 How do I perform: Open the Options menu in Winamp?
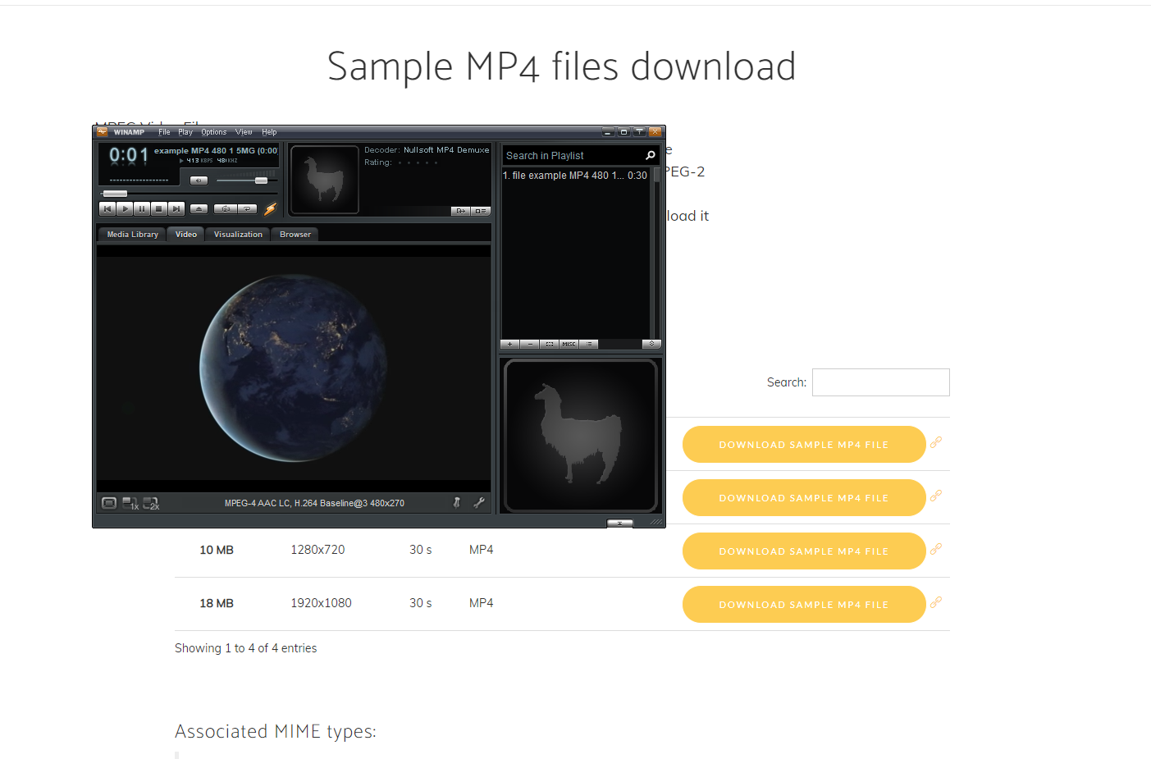tap(213, 132)
